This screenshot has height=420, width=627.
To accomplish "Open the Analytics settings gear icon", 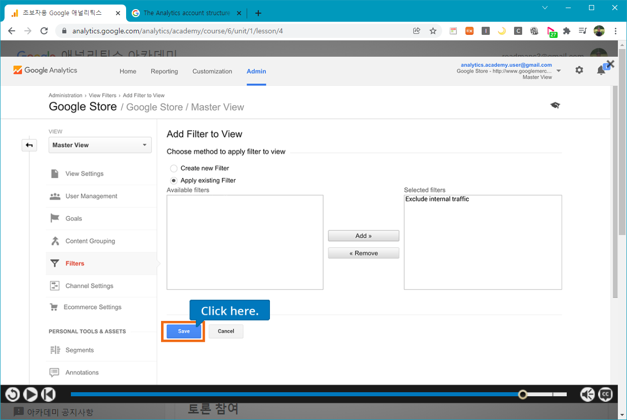I will click(579, 70).
